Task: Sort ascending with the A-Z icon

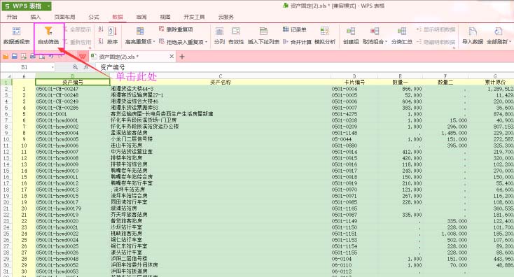Action: pyautogui.click(x=101, y=29)
